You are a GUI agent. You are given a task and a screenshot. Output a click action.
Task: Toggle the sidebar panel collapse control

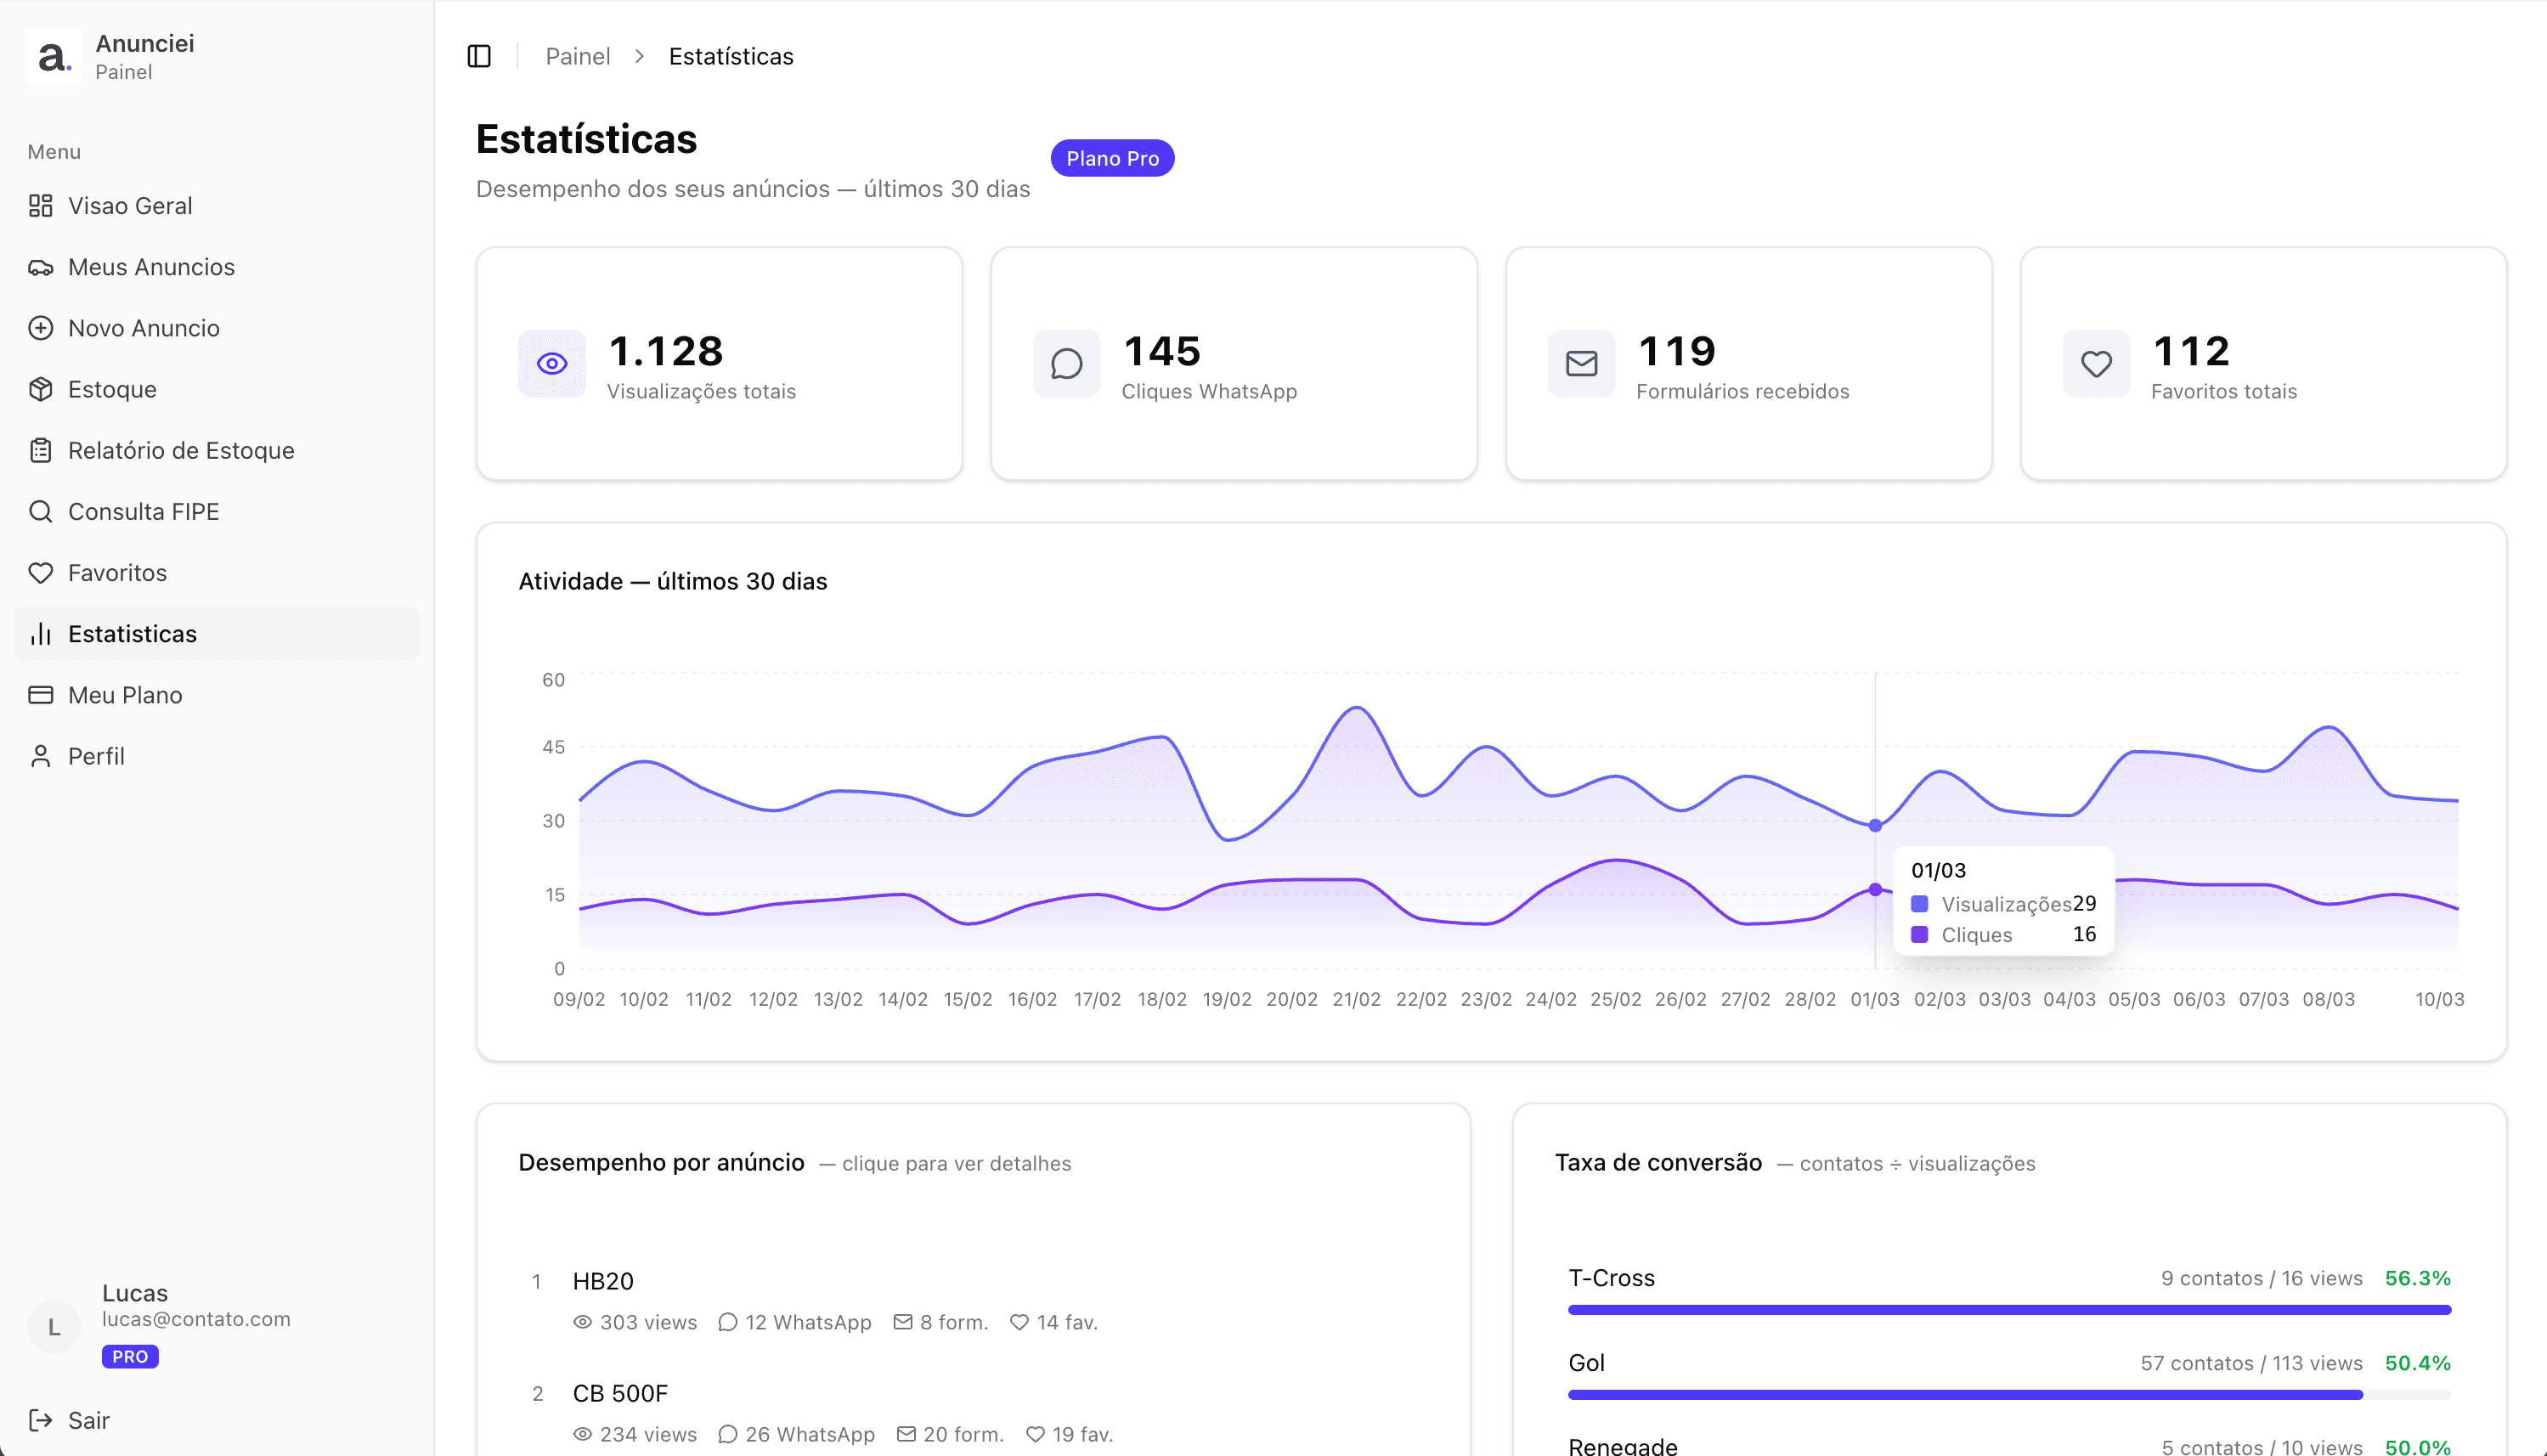coord(479,56)
